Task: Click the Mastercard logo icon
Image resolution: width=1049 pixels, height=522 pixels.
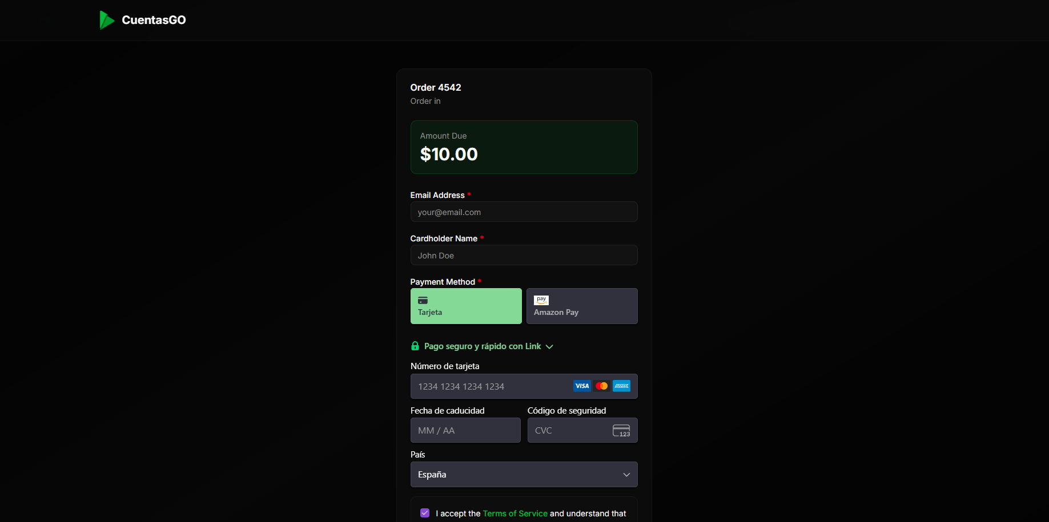Action: click(601, 386)
